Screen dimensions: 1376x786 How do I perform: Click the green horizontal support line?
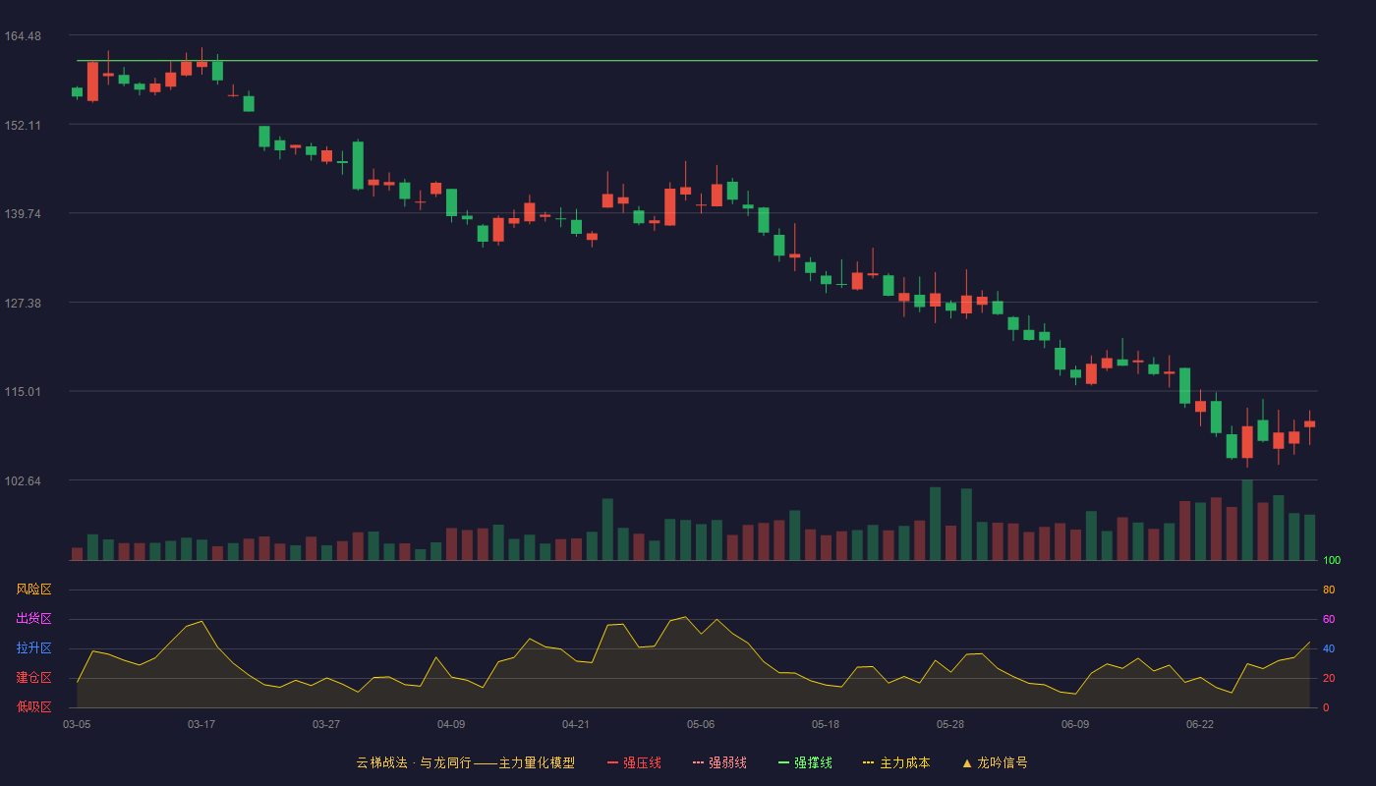697,61
